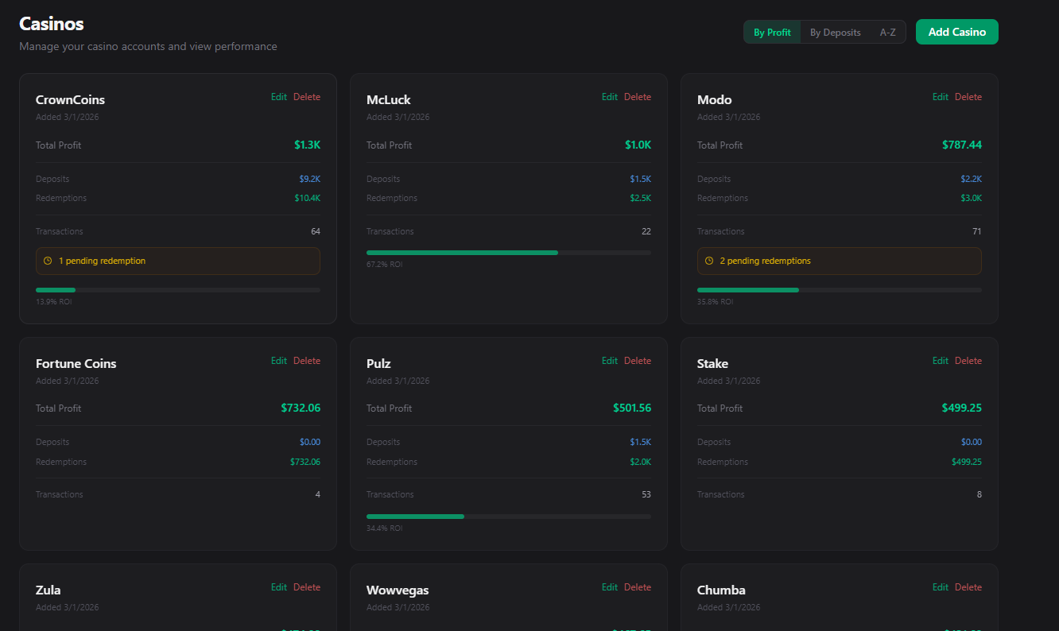This screenshot has width=1059, height=631.
Task: Delete the Stake casino
Action: coord(968,360)
